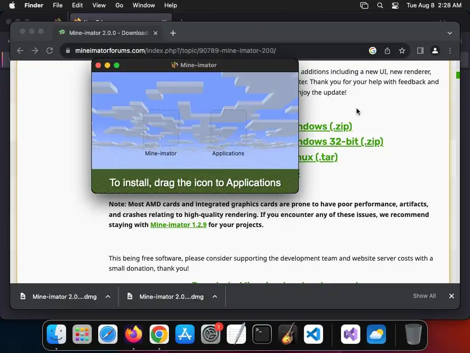The width and height of the screenshot is (470, 353).
Task: Click the page scrollbar green thumb
Action: (x=458, y=75)
